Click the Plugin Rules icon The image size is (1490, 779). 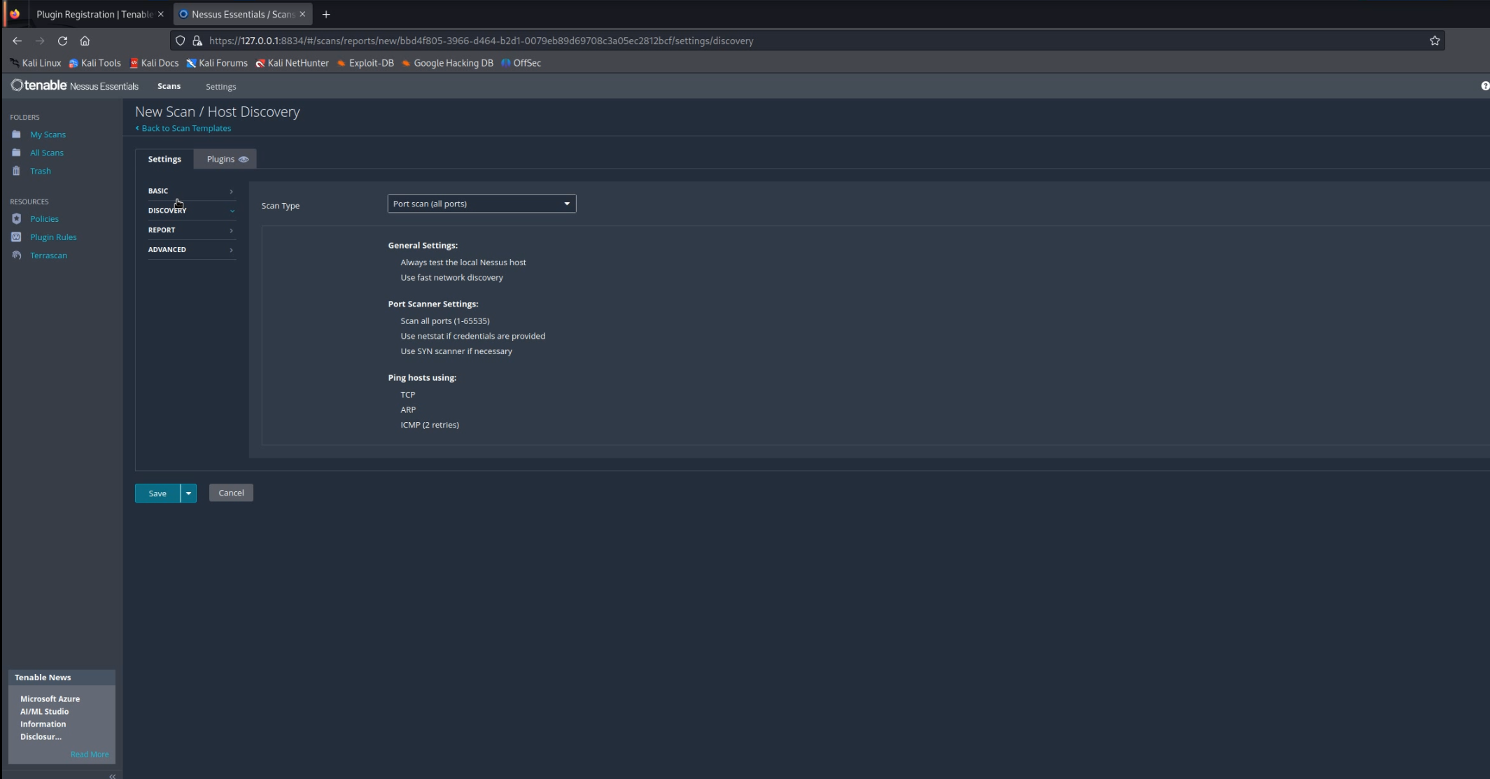point(16,237)
